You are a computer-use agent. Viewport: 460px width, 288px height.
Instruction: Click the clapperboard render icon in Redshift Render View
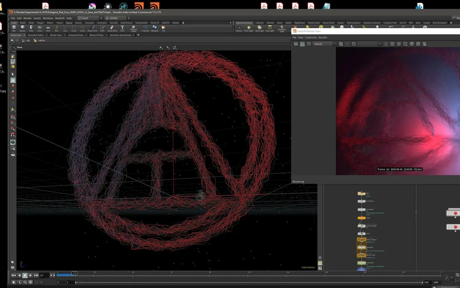pos(296,44)
